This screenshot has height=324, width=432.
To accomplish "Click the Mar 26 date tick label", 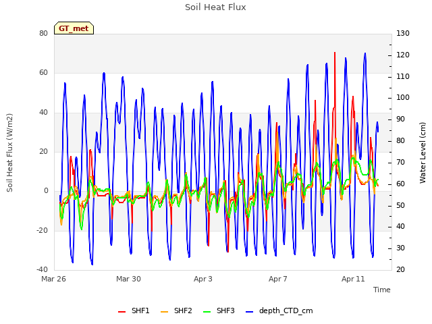I will pos(54,279).
